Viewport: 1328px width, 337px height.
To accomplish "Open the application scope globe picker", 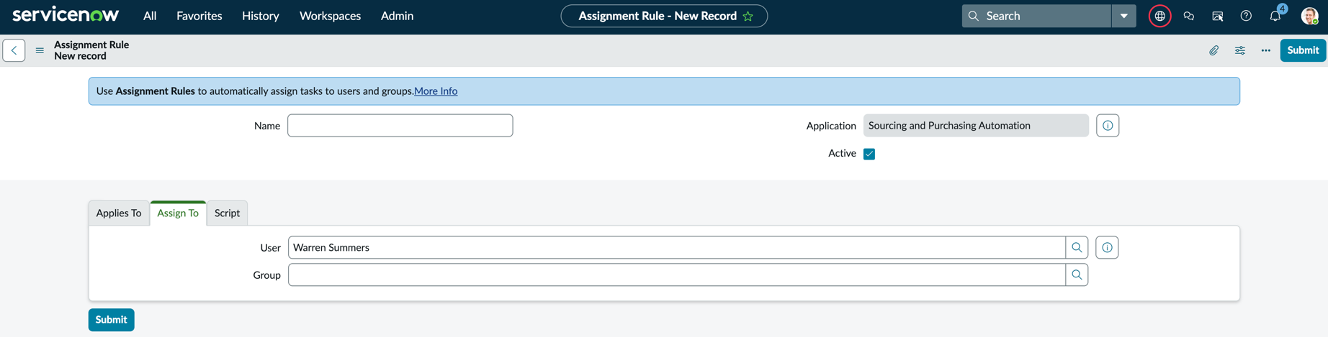I will 1159,16.
